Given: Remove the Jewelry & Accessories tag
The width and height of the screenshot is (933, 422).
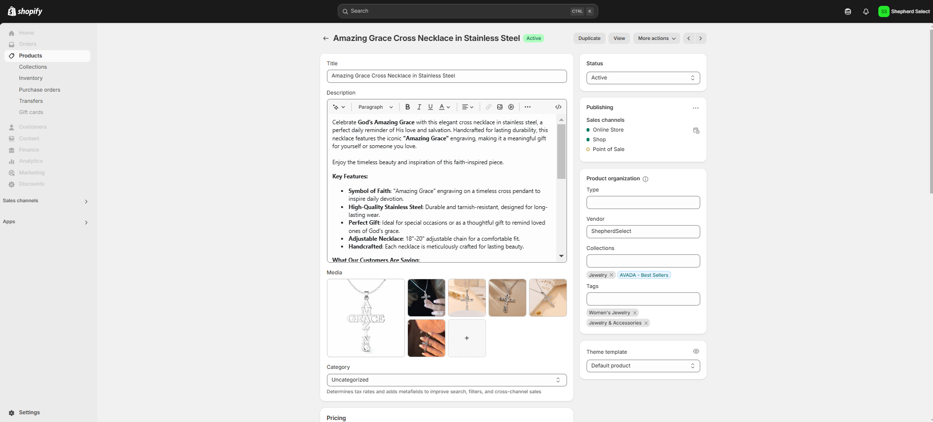Looking at the screenshot, I should coord(646,323).
